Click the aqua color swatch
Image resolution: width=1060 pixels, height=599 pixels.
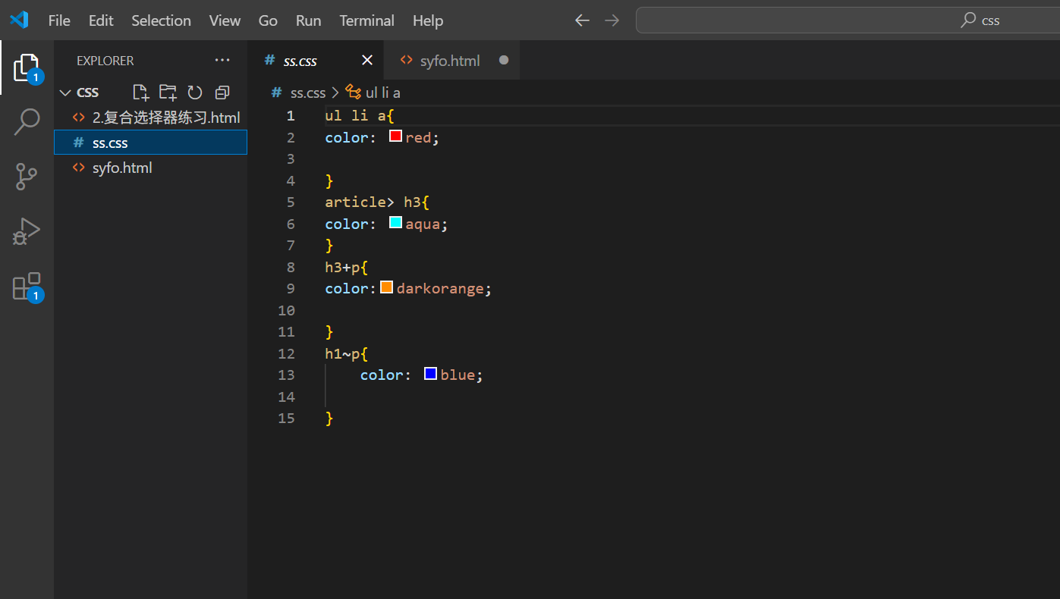(395, 223)
